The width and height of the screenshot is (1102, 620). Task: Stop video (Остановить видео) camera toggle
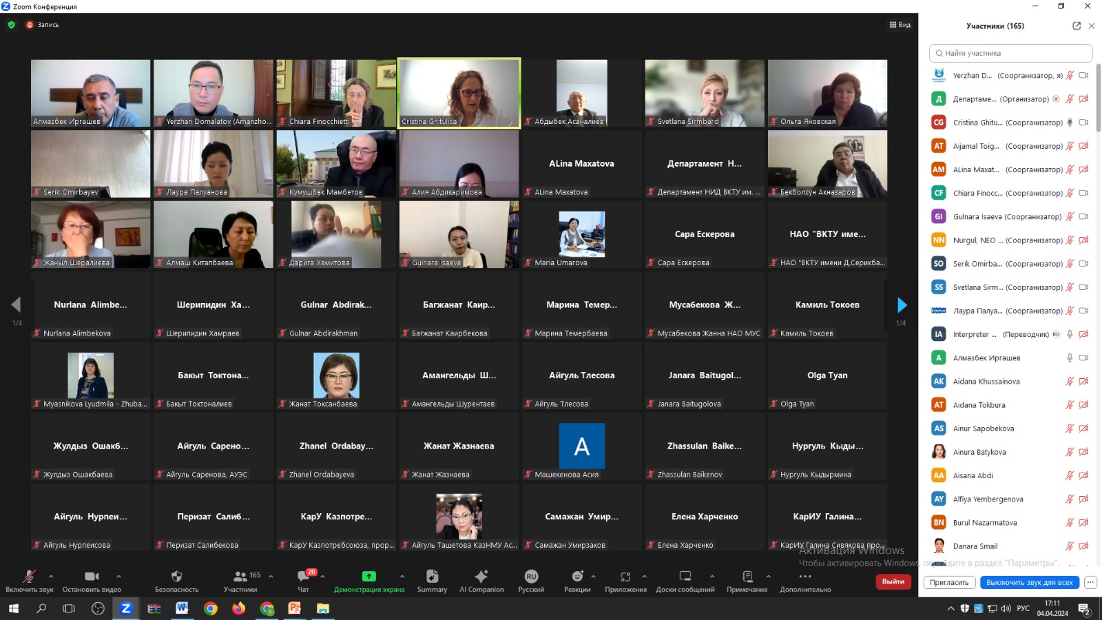pos(92,577)
